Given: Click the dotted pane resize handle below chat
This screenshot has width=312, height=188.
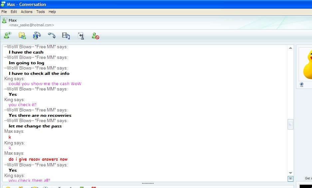Looking at the screenshot, I should pyautogui.click(x=148, y=183).
